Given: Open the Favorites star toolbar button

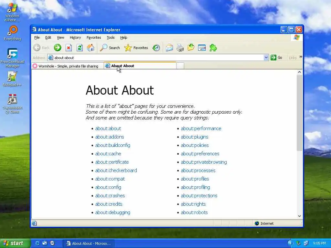Looking at the screenshot, I should (136, 48).
